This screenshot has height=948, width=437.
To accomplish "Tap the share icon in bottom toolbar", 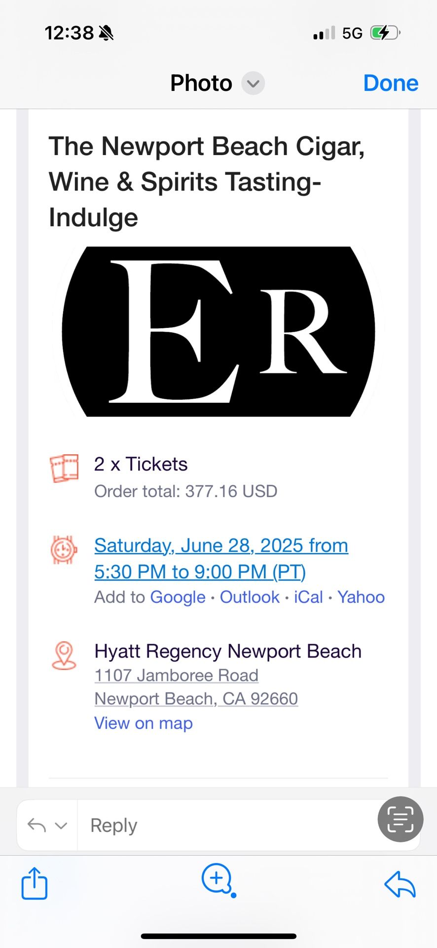I will (35, 883).
